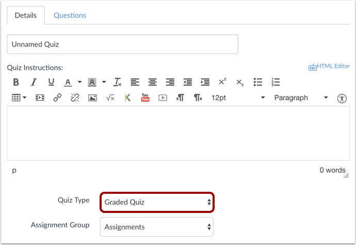Click the Unnamed Quiz title field
Viewport: 356px width, 245px height.
pos(123,44)
